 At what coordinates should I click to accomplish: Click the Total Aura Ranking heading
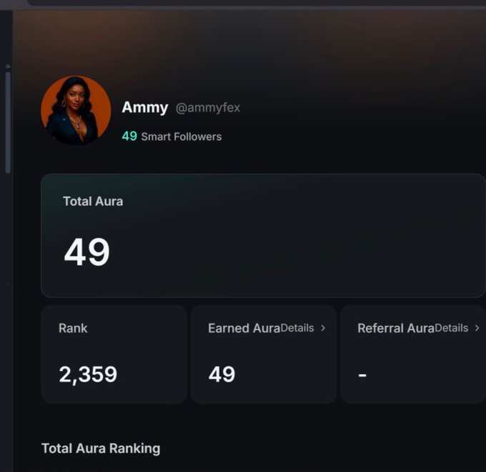(x=101, y=448)
